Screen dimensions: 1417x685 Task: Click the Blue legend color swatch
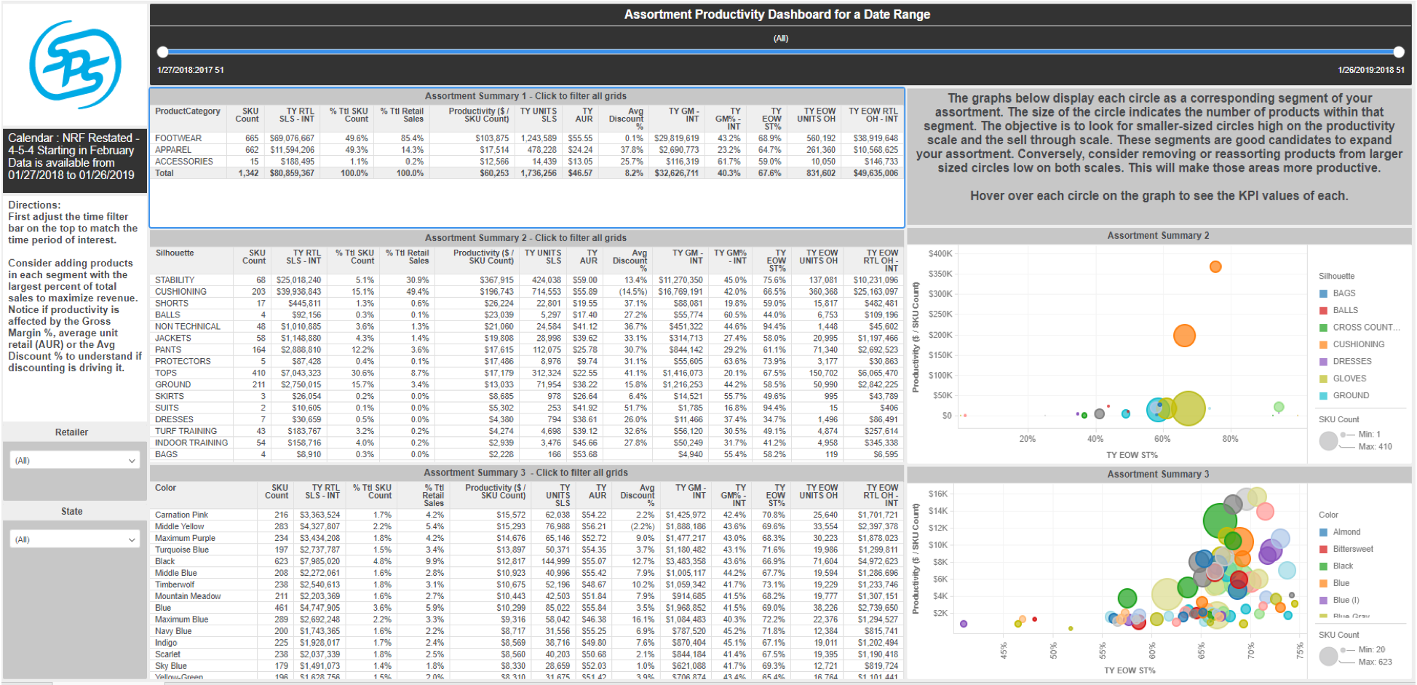1323,583
